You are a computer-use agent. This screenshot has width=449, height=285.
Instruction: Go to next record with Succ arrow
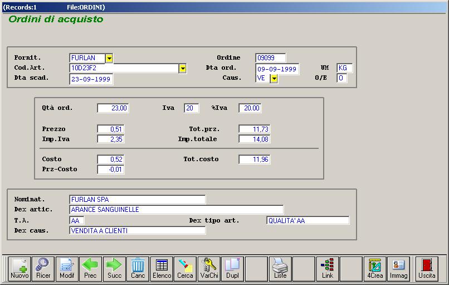tap(114, 268)
